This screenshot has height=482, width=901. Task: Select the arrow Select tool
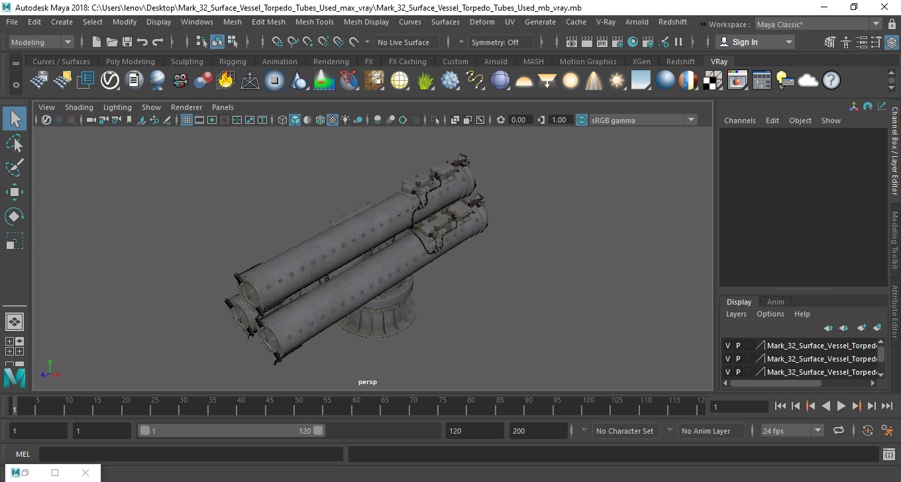(15, 119)
